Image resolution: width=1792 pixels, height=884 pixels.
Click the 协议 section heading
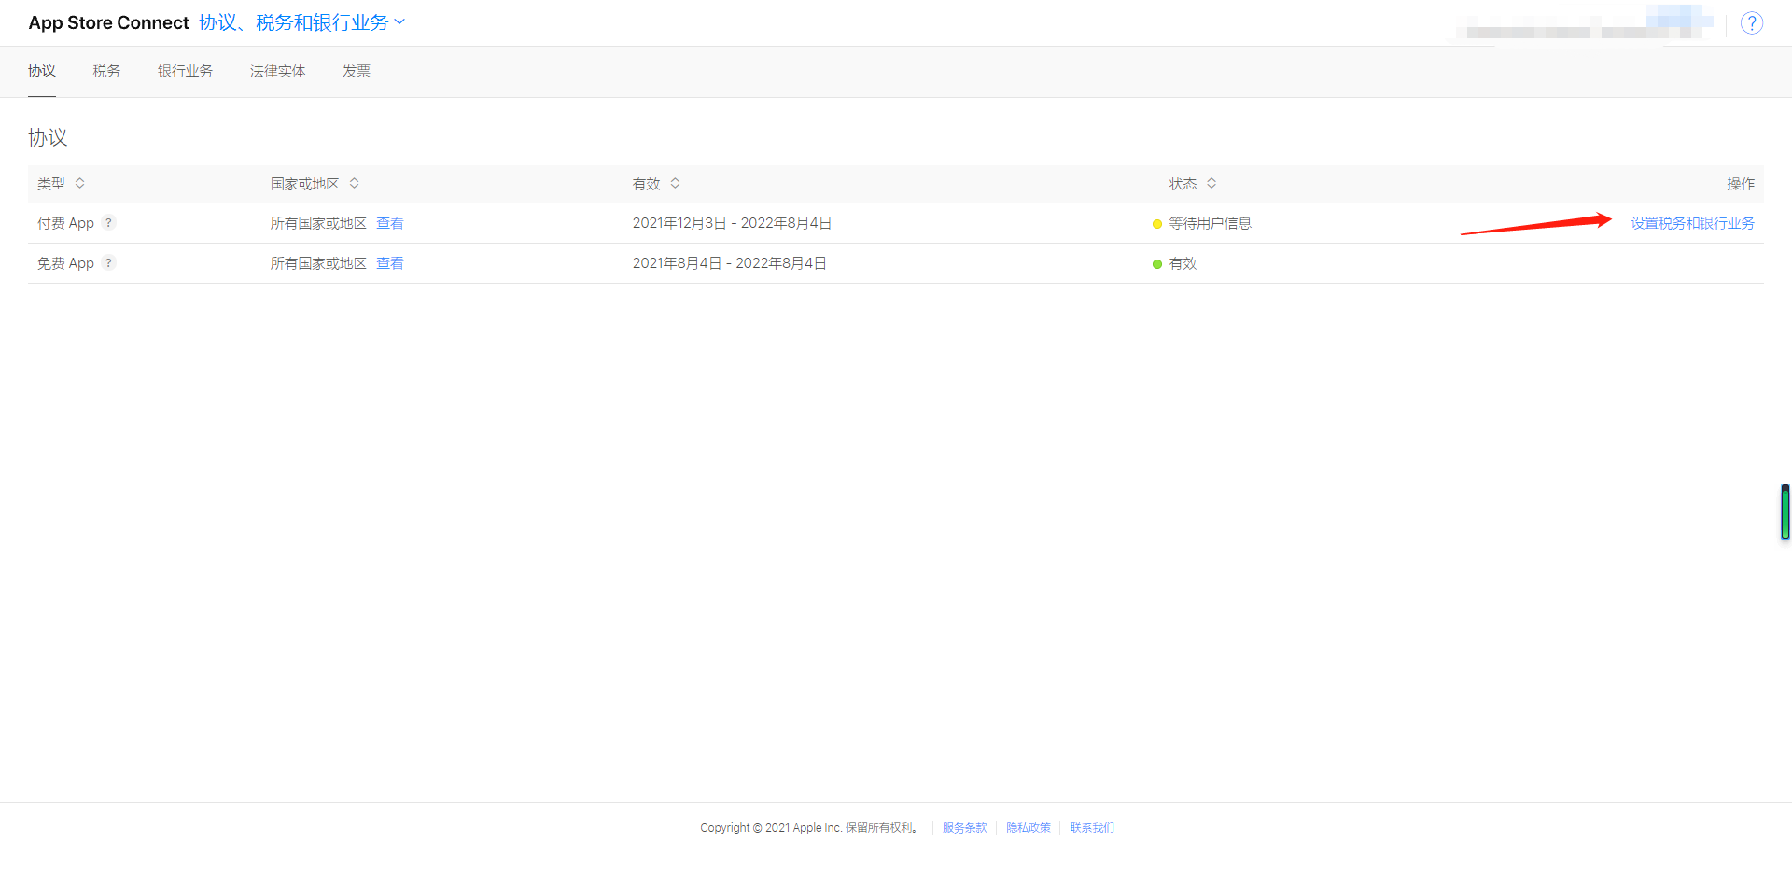[48, 138]
